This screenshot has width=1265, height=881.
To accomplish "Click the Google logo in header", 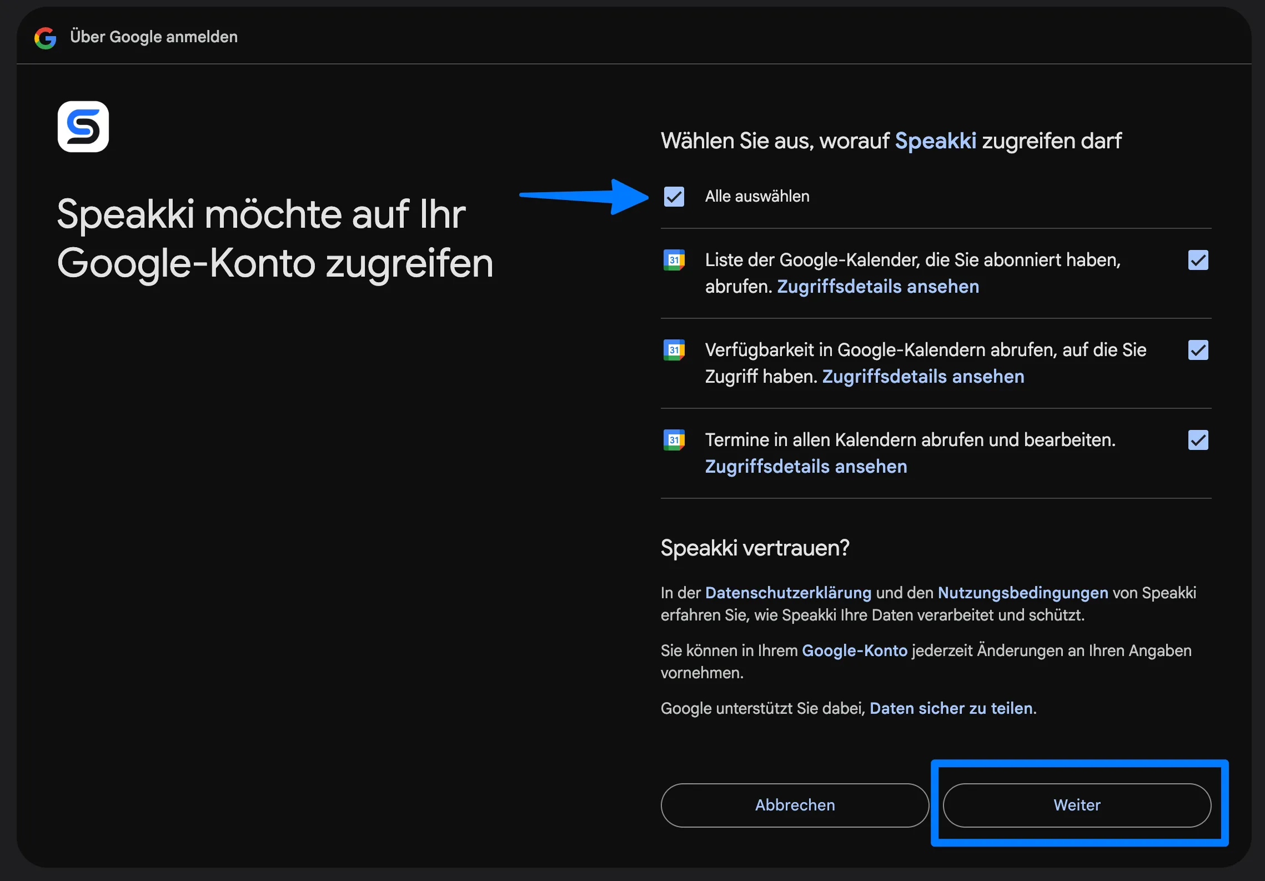I will pyautogui.click(x=46, y=37).
